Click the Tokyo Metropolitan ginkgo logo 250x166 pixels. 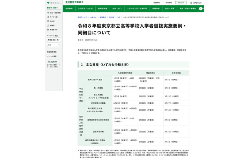click(48, 3)
